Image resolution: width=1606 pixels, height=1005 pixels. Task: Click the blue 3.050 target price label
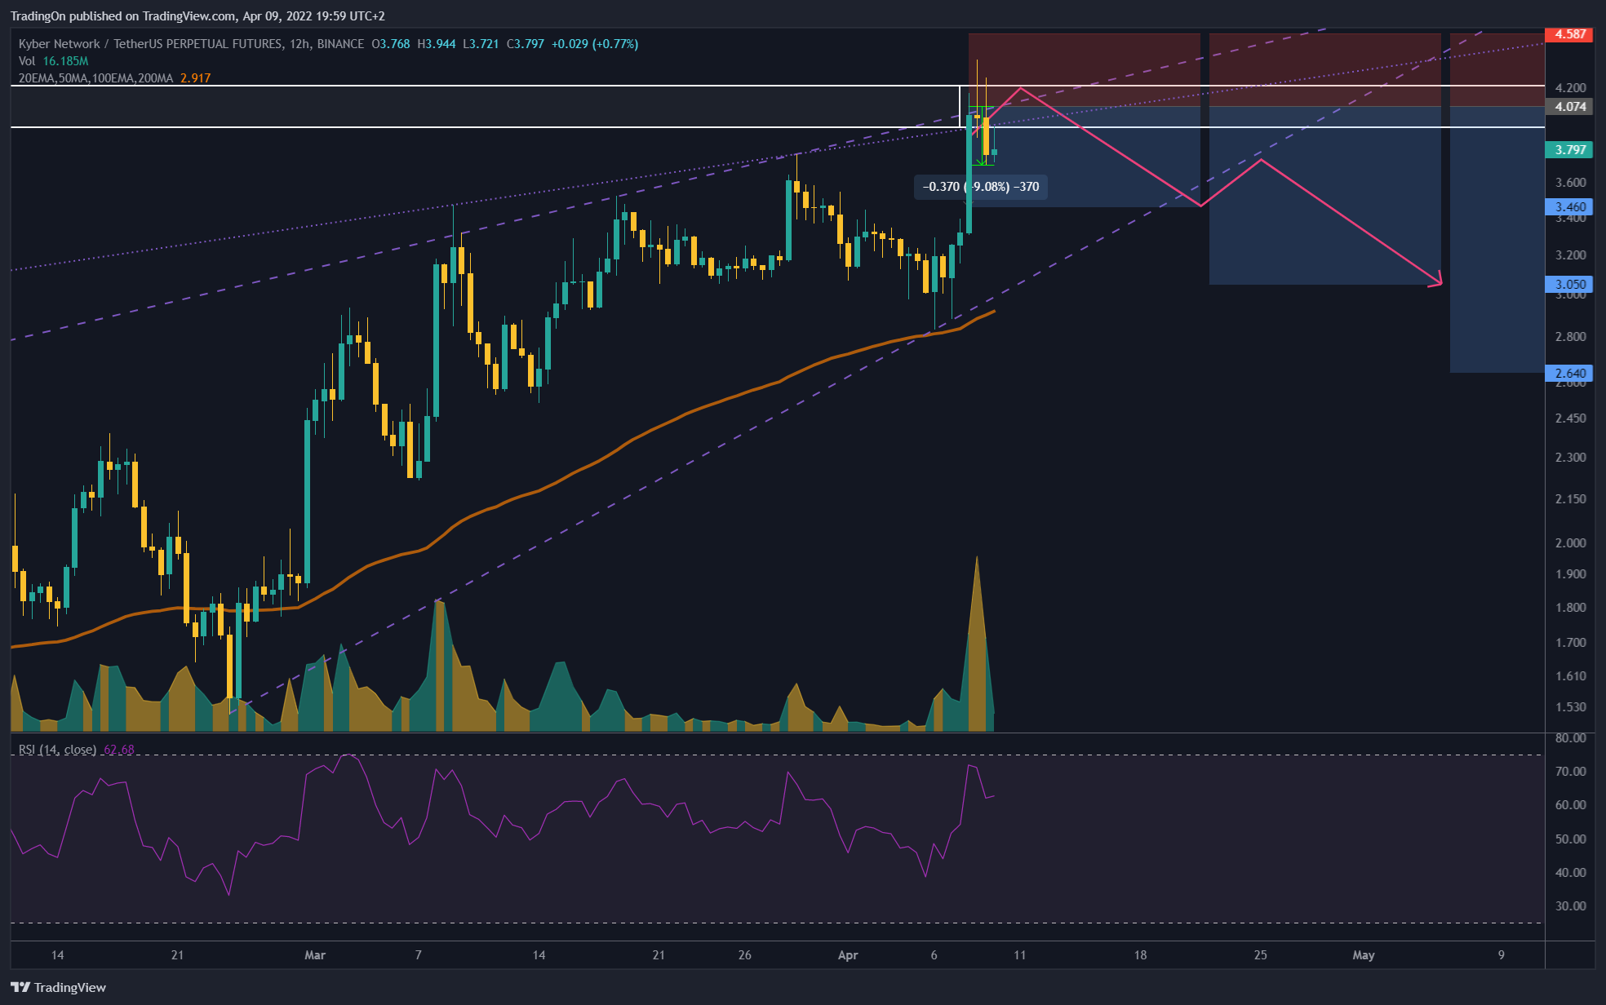click(1570, 285)
